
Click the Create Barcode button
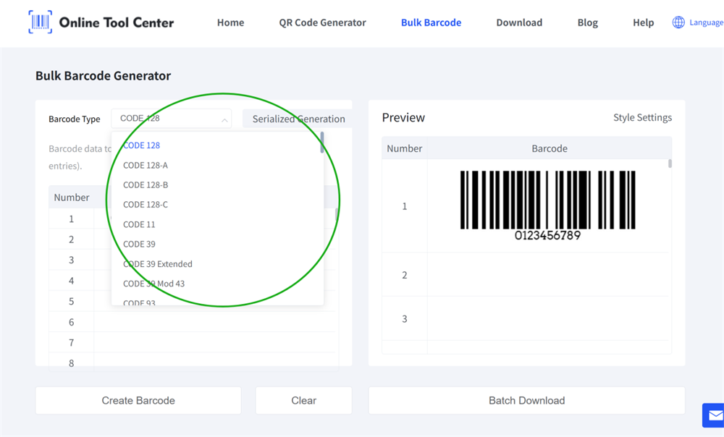coord(138,400)
